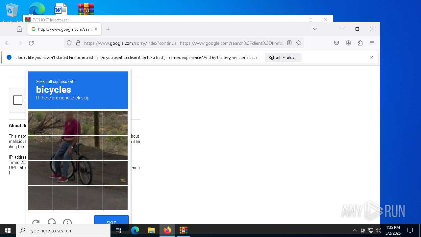This screenshot has width=421, height=237.
Task: Select tile with man's red shirt
Action: [x=65, y=123]
